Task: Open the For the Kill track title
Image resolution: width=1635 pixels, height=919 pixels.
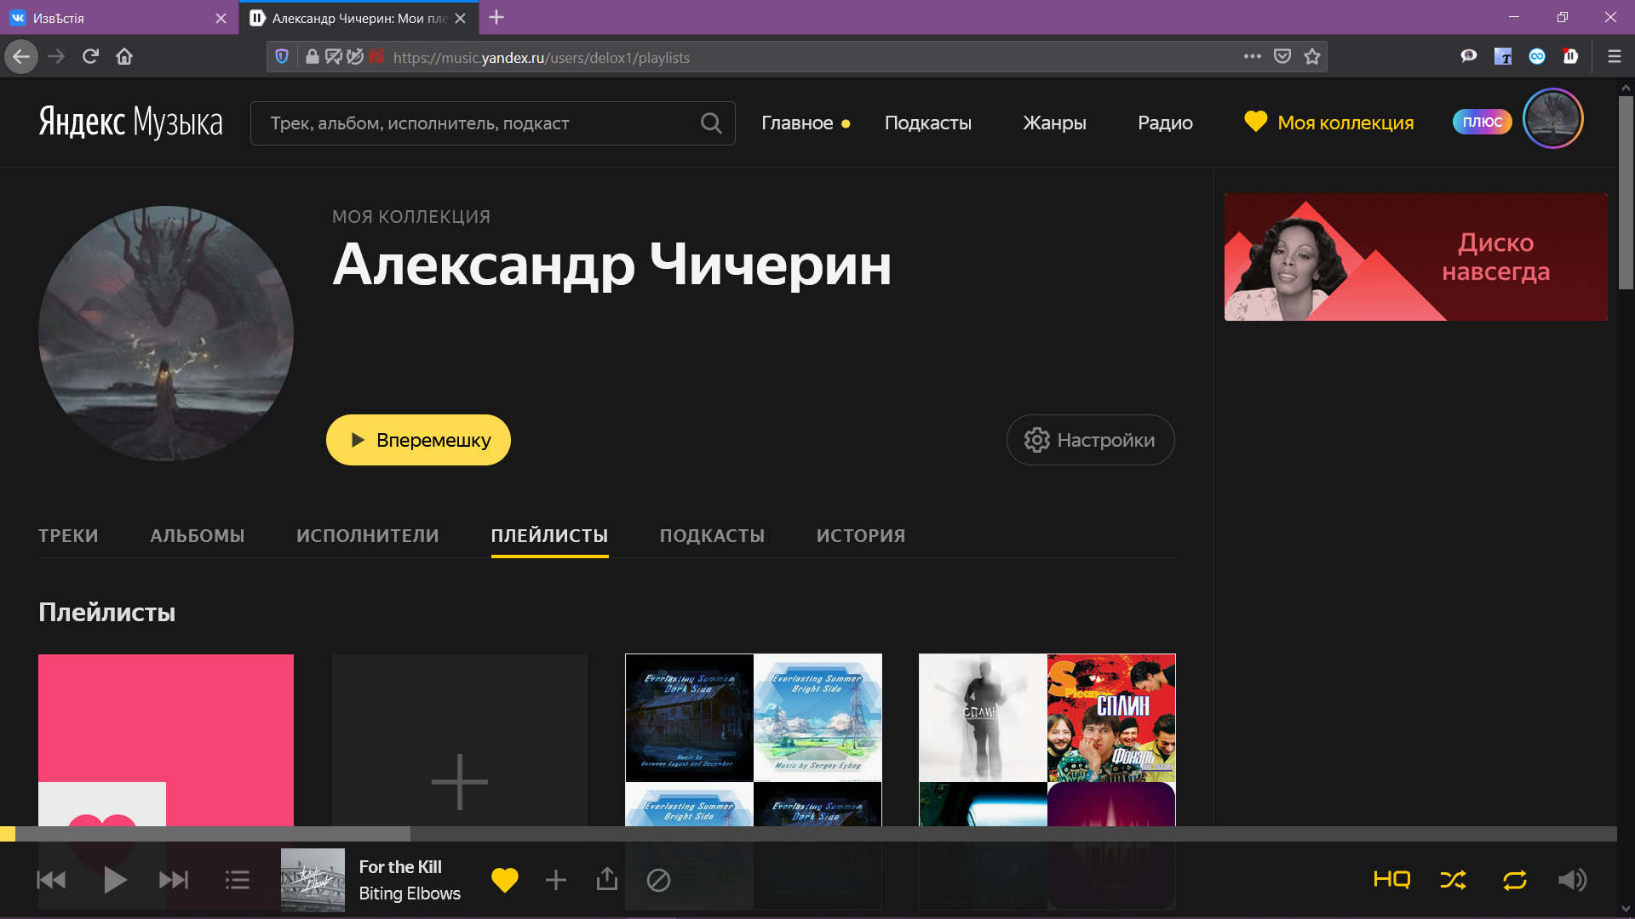Action: [x=400, y=867]
